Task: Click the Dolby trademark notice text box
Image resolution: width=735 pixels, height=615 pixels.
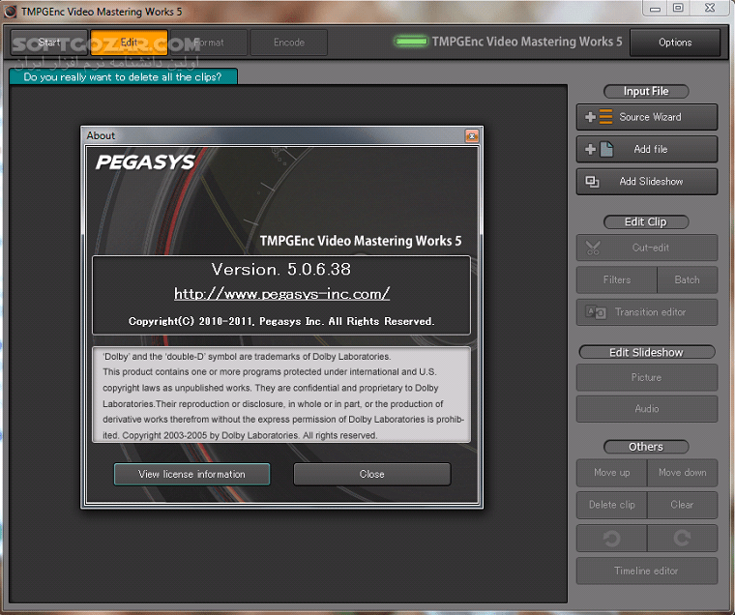Action: click(x=281, y=395)
